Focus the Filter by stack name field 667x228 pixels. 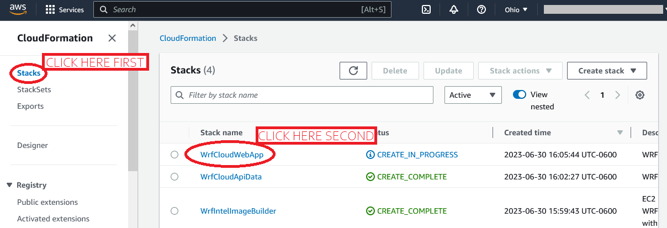tap(301, 95)
